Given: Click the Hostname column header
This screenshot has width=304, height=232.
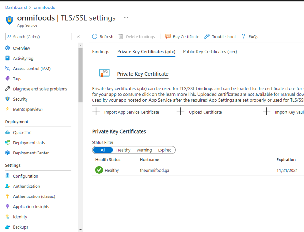Looking at the screenshot, I should click(149, 159).
